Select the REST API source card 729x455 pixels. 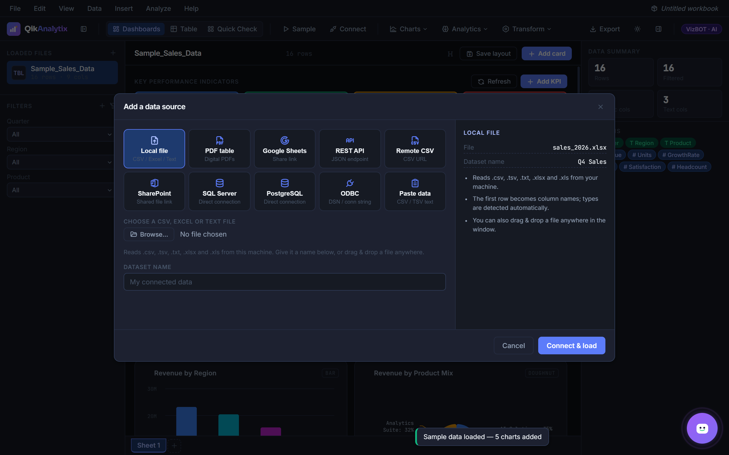(350, 149)
